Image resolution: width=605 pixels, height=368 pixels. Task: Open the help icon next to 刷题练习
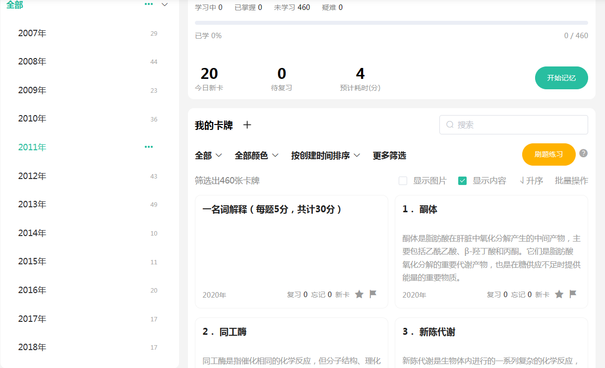click(x=583, y=153)
